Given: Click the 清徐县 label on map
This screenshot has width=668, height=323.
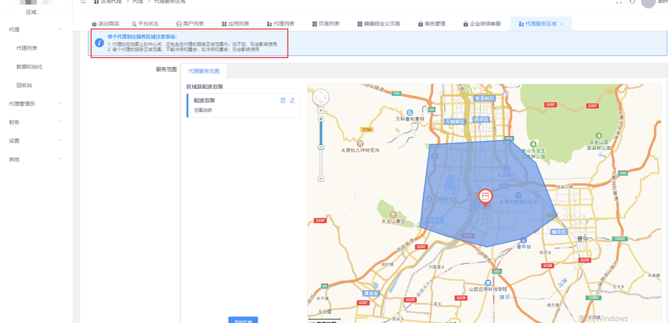Looking at the screenshot, I should click(x=371, y=293).
